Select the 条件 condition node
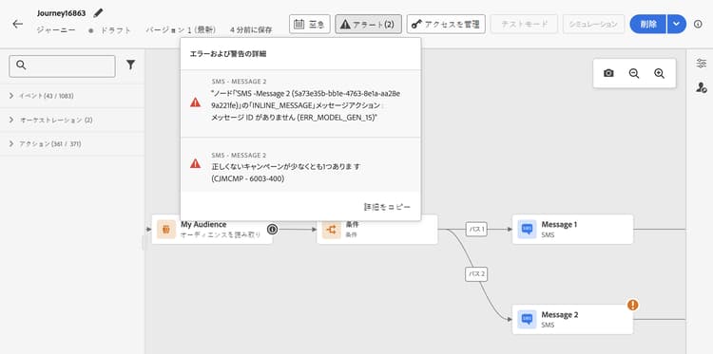The height and width of the screenshot is (354, 713). [377, 229]
